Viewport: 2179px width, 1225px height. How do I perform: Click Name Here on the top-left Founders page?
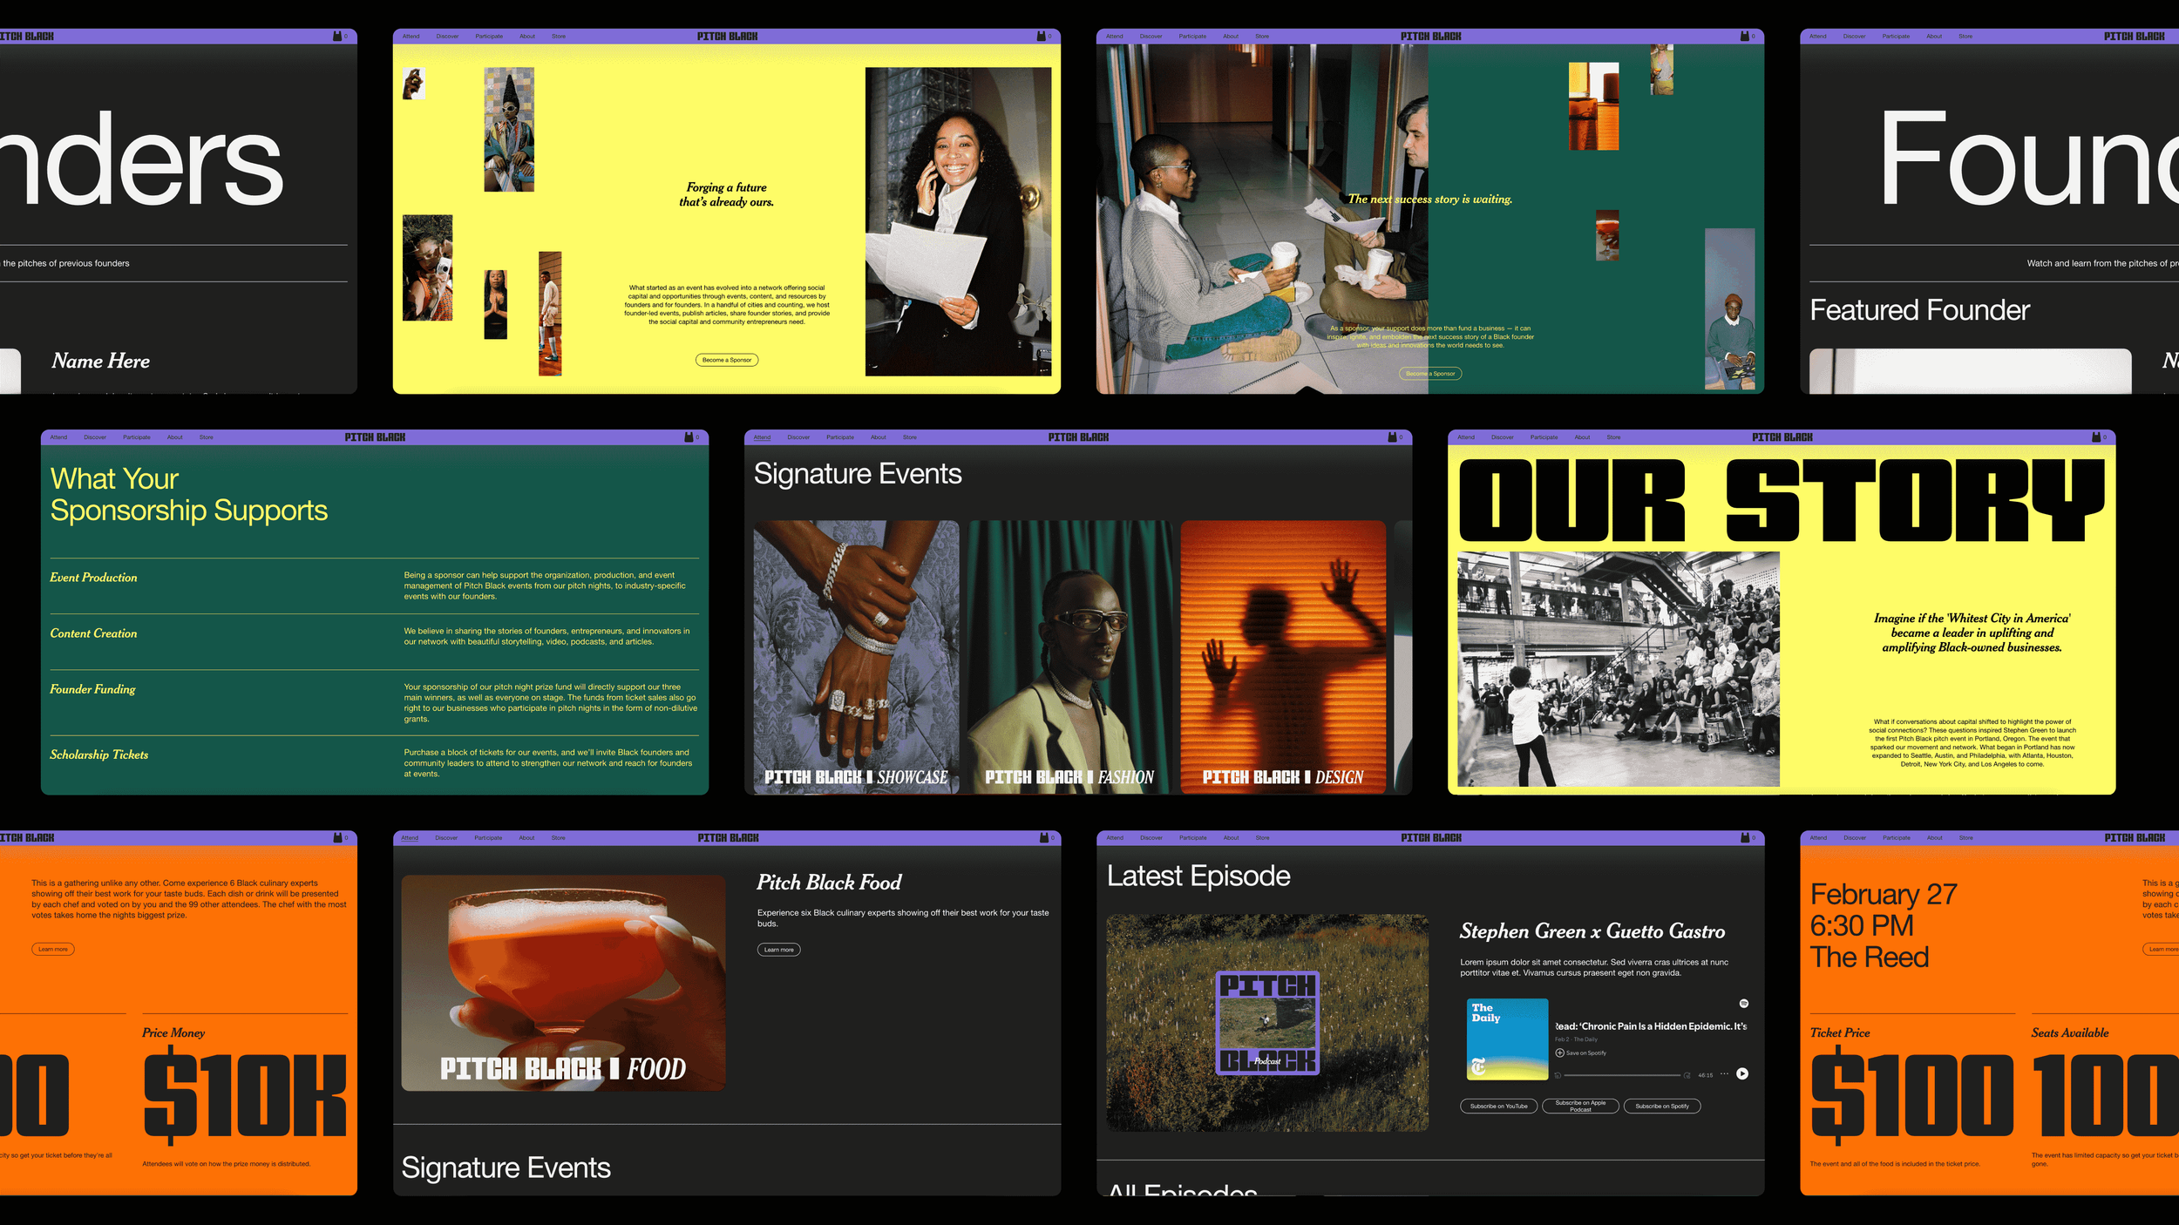coord(100,361)
